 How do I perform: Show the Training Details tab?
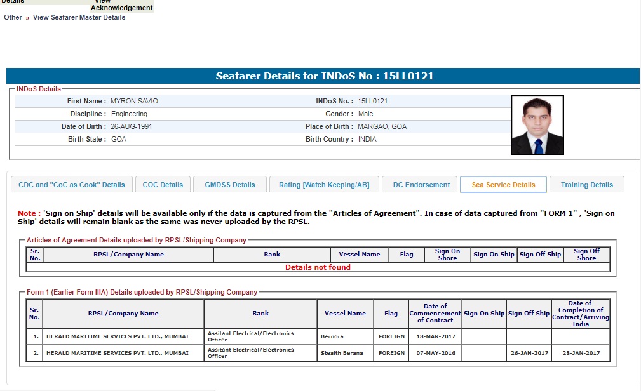click(586, 185)
